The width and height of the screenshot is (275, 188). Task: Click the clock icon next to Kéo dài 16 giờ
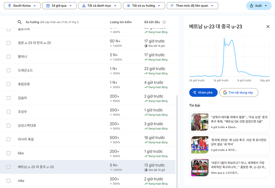click(146, 46)
